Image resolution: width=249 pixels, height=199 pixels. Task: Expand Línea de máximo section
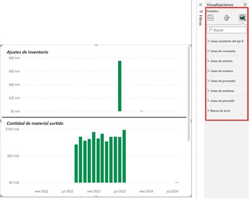226,71
